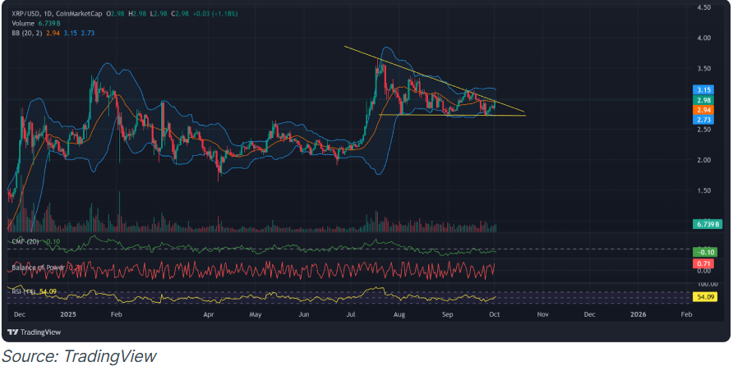Click the RSI (14) indicator label

[x=25, y=292]
